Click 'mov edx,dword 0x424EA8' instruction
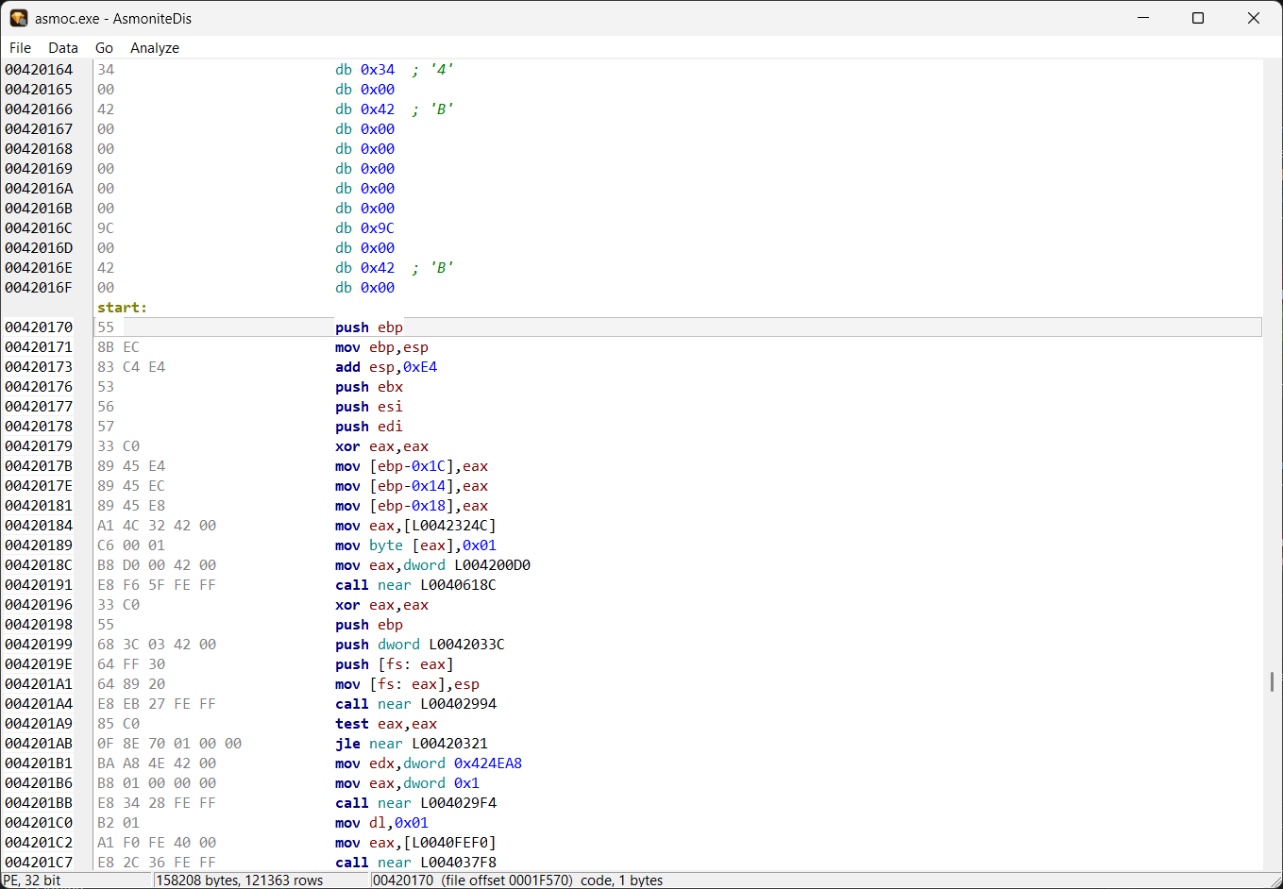This screenshot has height=889, width=1283. 429,763
